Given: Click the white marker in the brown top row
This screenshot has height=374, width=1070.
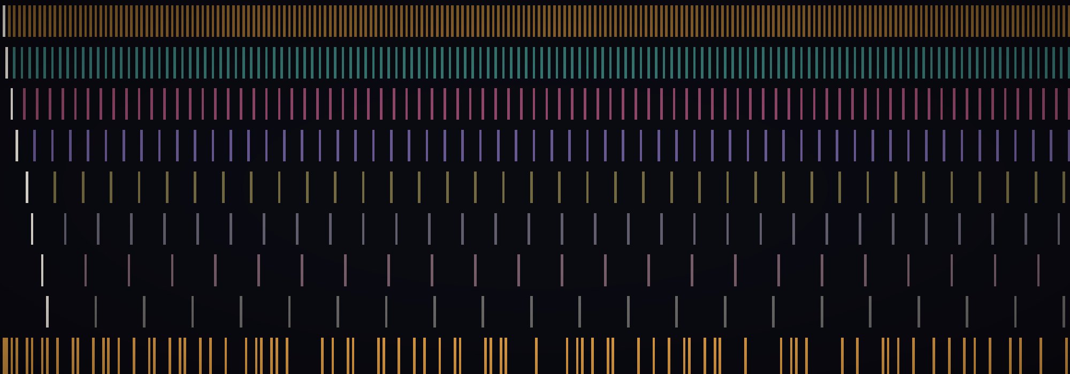Looking at the screenshot, I should tap(4, 21).
